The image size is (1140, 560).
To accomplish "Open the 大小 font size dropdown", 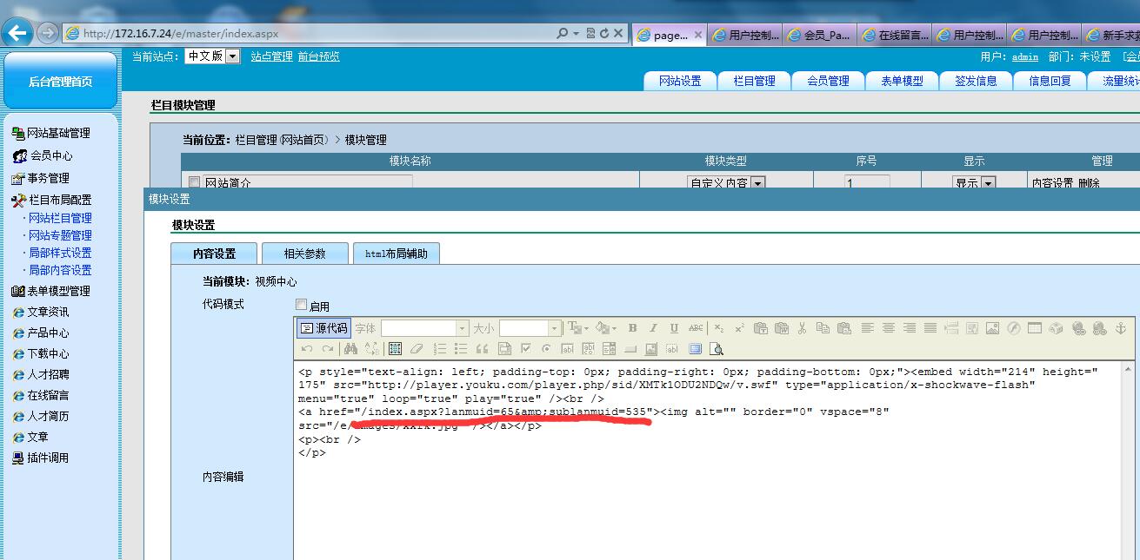I will pos(554,328).
